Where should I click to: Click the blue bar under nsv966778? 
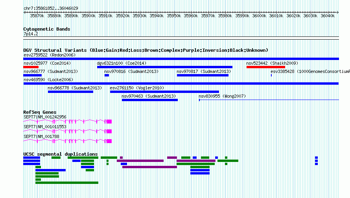pyautogui.click(x=70, y=92)
